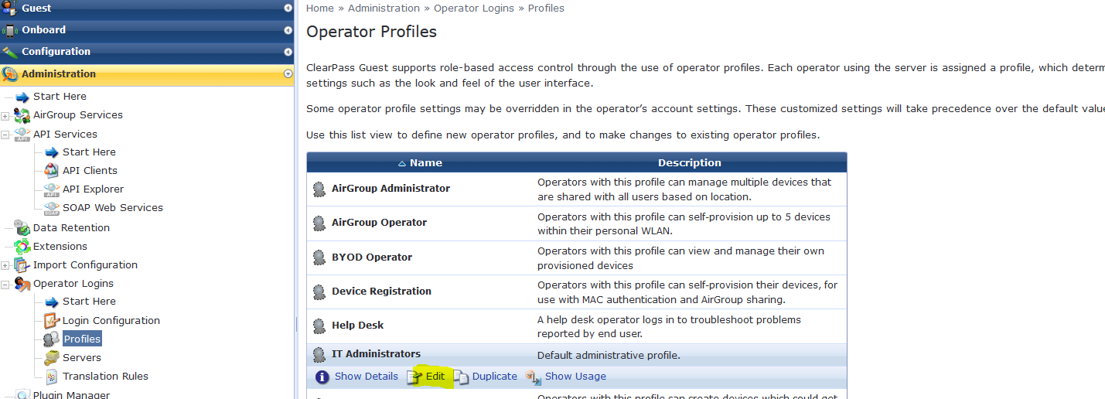Image resolution: width=1105 pixels, height=399 pixels.
Task: Click the Configuration section icon
Action: coord(9,52)
